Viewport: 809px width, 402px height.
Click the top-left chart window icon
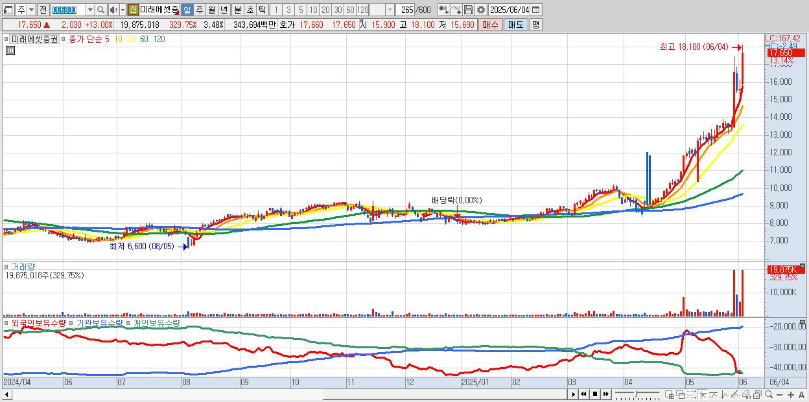[x=8, y=10]
